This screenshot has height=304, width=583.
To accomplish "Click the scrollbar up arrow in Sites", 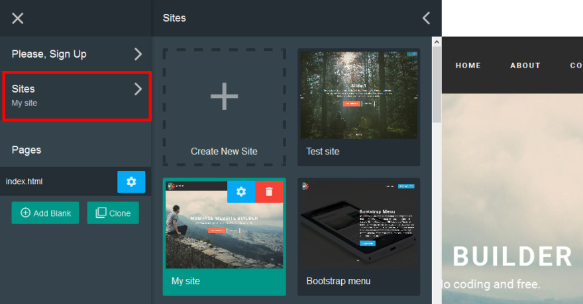I will 437,42.
